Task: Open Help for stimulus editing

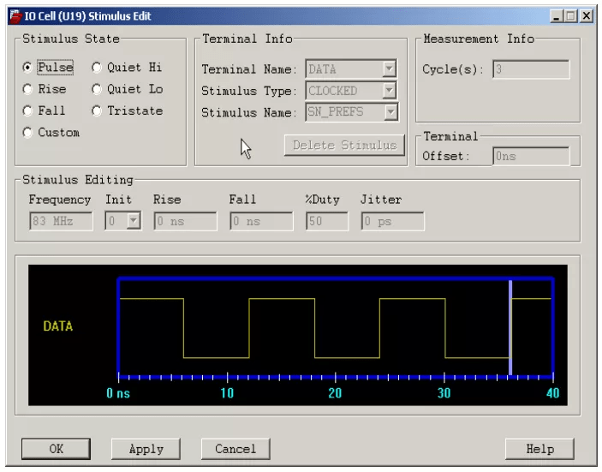Action: pos(539,449)
